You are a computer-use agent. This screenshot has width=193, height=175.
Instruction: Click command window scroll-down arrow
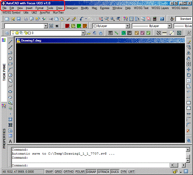click(x=188, y=161)
